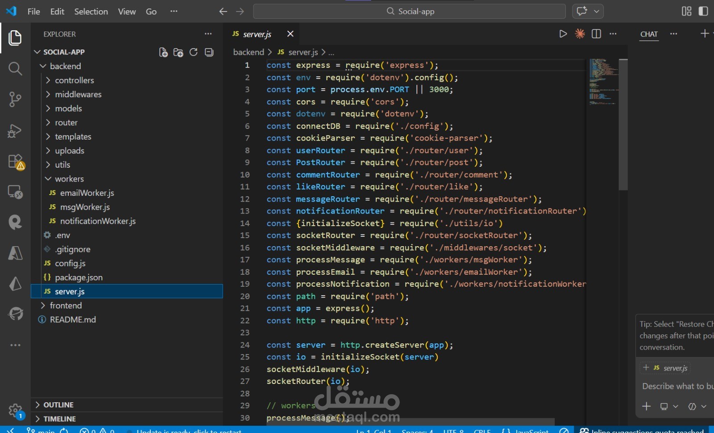
Task: Open the Search view in activity bar
Action: click(x=15, y=69)
